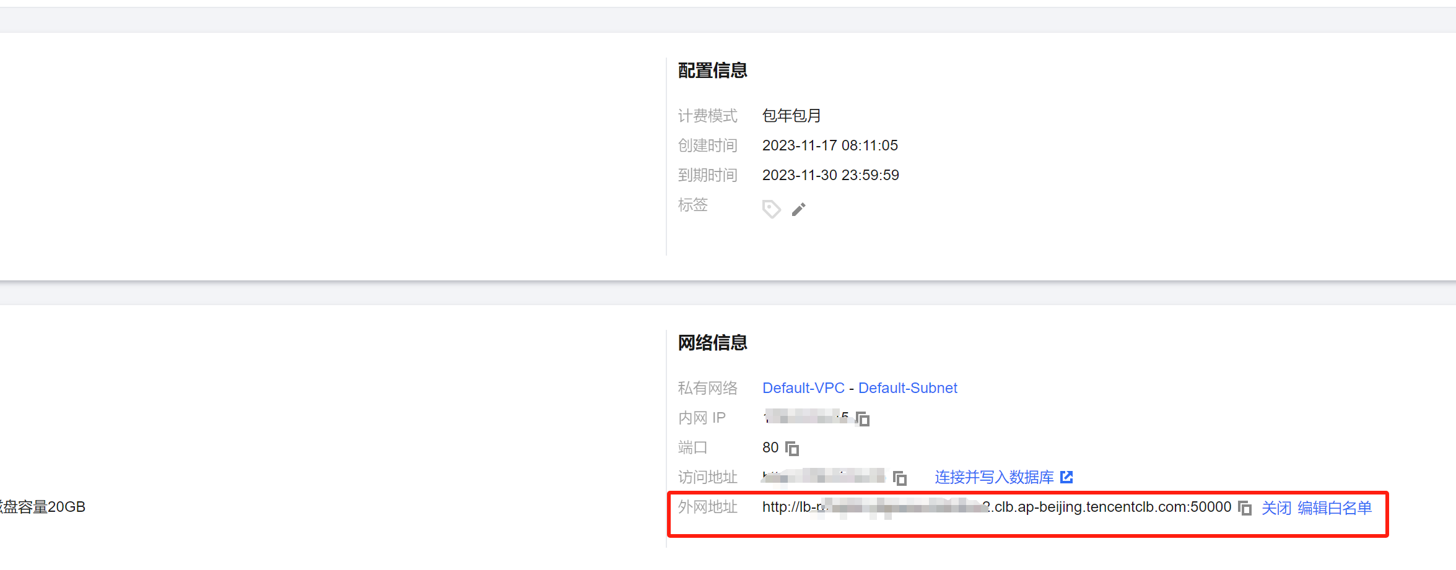Click the 包年包月 billing value

(791, 116)
